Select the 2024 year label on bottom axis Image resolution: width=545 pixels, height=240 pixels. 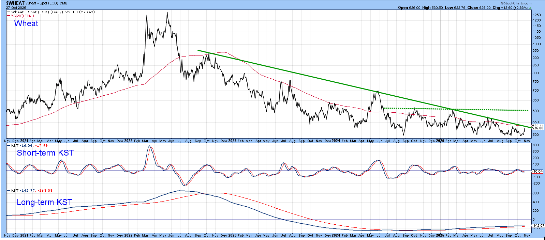[336, 235]
